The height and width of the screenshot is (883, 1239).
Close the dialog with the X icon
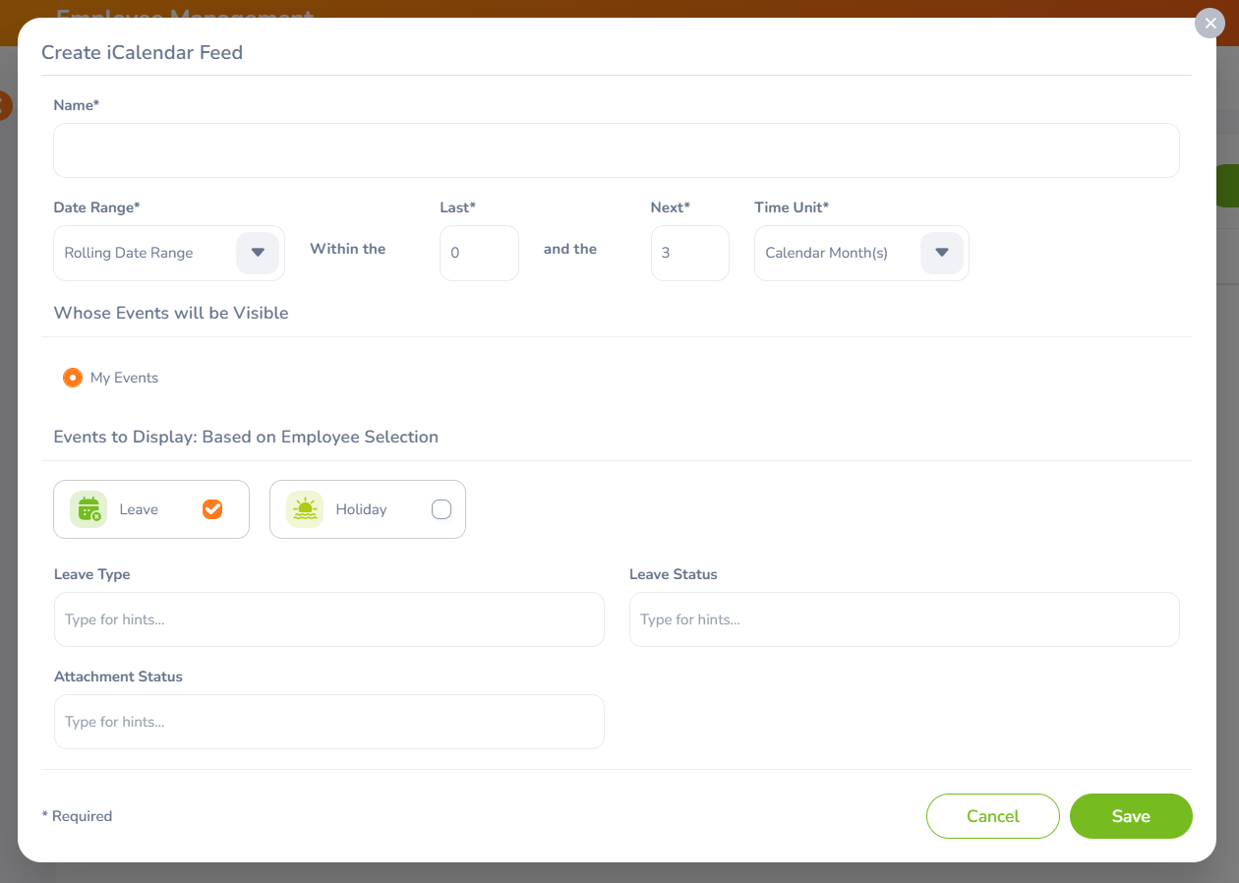[x=1209, y=24]
